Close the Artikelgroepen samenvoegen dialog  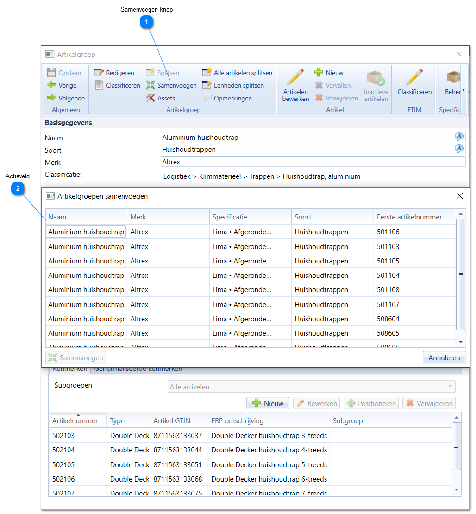click(460, 196)
